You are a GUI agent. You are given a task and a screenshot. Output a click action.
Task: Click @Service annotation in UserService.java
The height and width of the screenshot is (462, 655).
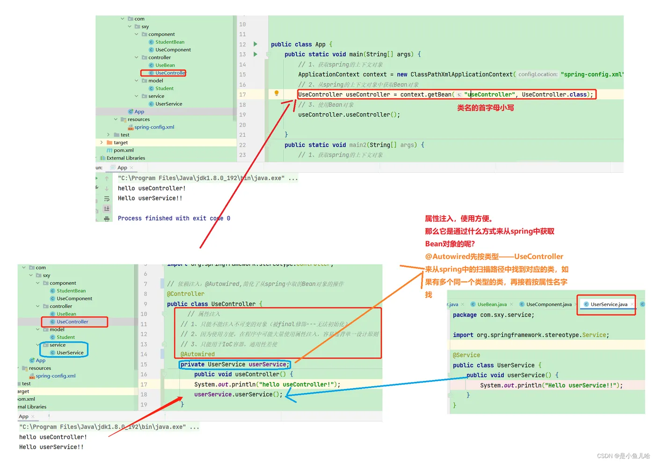(466, 355)
